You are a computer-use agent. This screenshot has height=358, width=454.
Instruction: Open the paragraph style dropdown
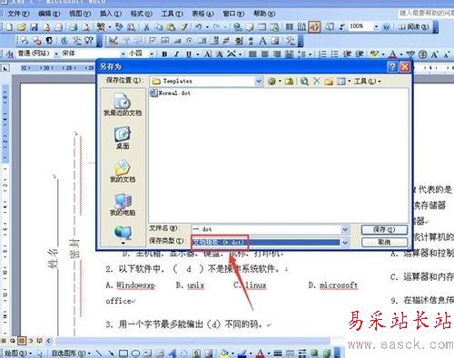(56, 54)
